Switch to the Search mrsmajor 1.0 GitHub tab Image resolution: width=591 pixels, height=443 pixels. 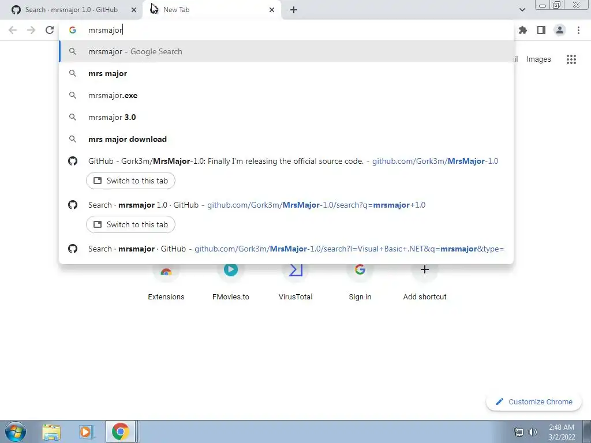pyautogui.click(x=70, y=10)
